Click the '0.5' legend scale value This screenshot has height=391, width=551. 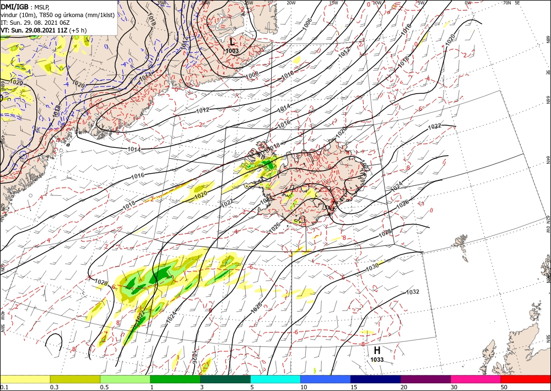(104, 387)
